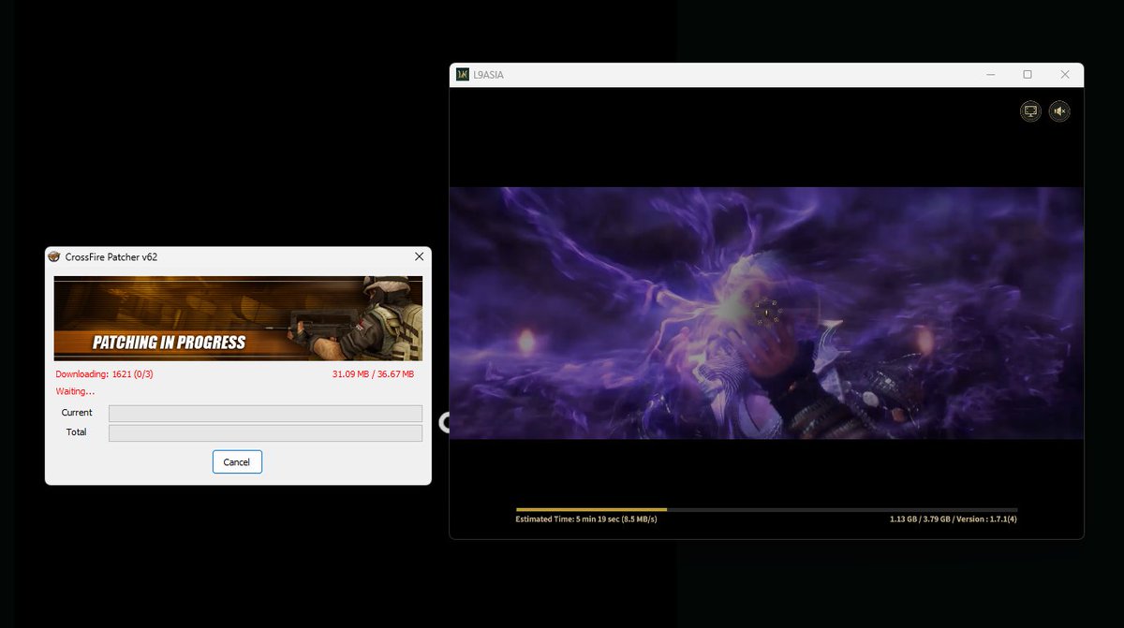The height and width of the screenshot is (628, 1124).
Task: Click the Cancel button in CrossFire Patcher
Action: [237, 461]
